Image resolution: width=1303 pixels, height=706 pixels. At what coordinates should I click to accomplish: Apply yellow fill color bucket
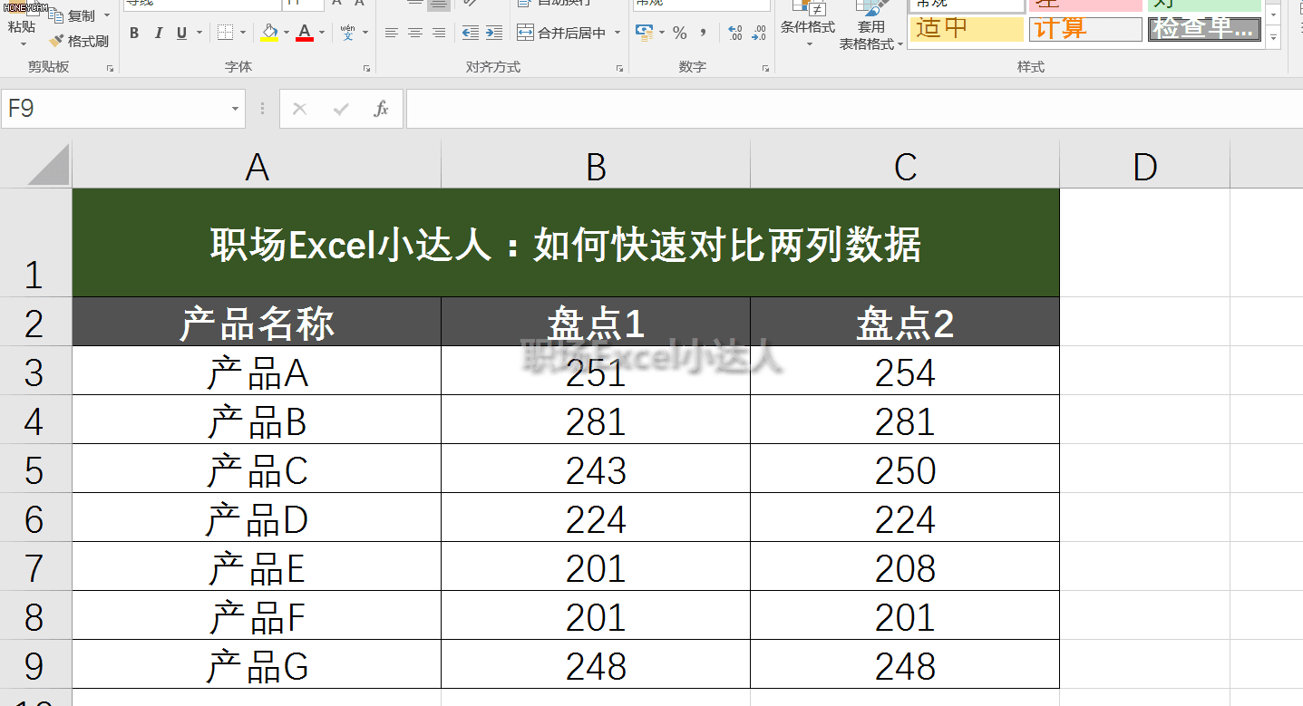point(269,34)
